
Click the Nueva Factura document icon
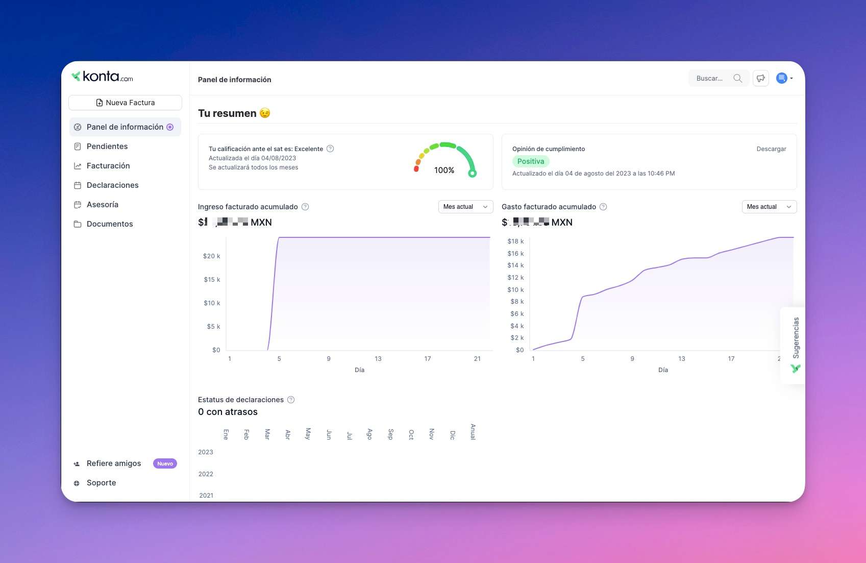tap(100, 103)
